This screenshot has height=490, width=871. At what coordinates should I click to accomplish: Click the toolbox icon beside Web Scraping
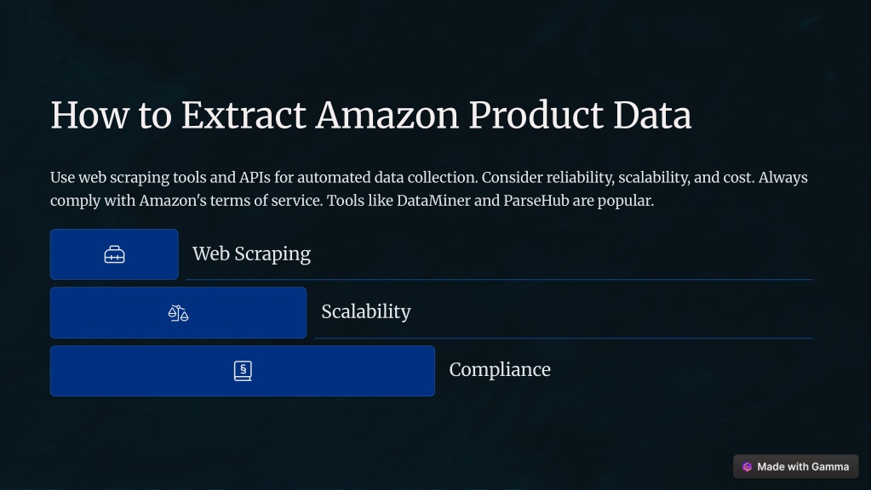click(114, 254)
